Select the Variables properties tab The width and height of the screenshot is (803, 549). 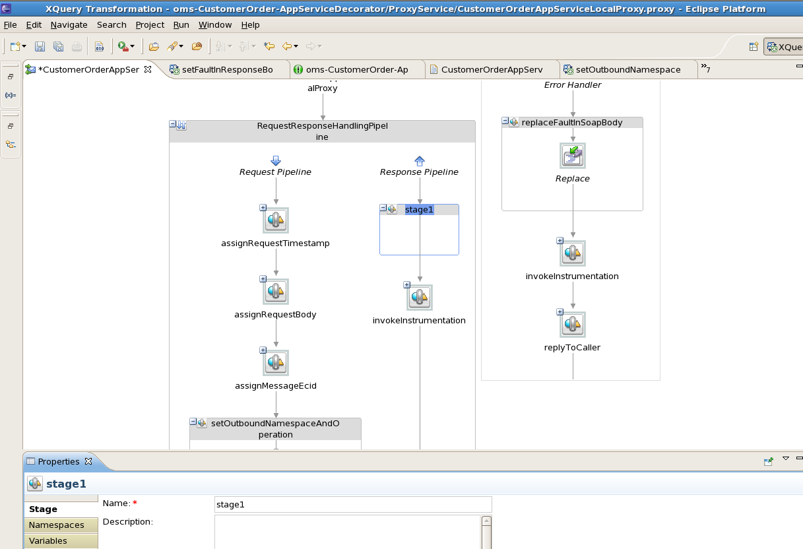(x=61, y=541)
